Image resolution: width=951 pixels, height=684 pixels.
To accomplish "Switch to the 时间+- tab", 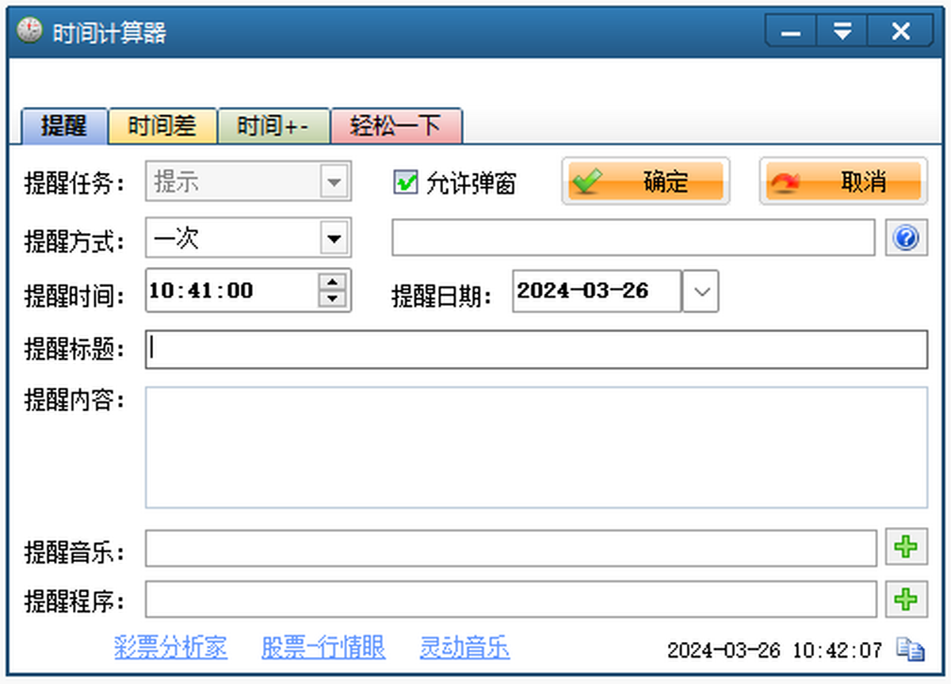I will coord(273,126).
